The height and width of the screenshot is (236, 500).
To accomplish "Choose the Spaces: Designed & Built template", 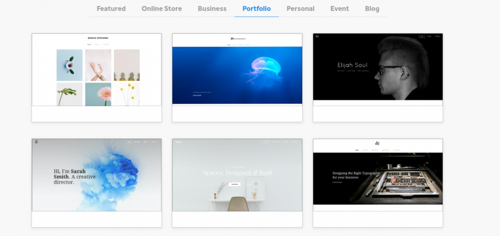I will coord(237,183).
